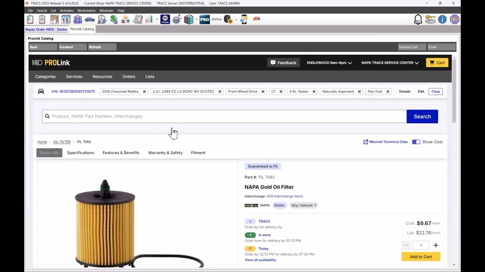Click the blue information icon
The width and height of the screenshot is (485, 272).
tap(442, 20)
